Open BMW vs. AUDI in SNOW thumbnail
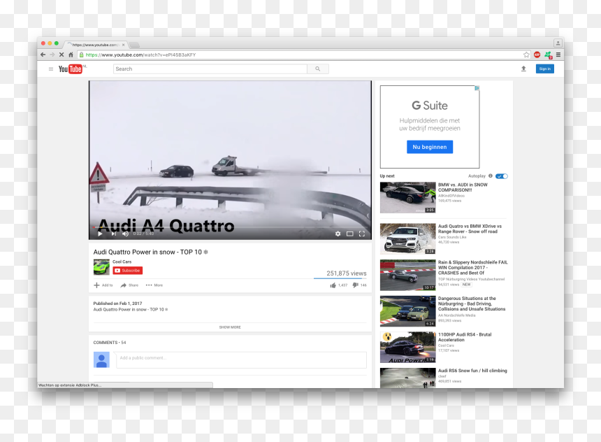The width and height of the screenshot is (601, 442). pyautogui.click(x=408, y=198)
